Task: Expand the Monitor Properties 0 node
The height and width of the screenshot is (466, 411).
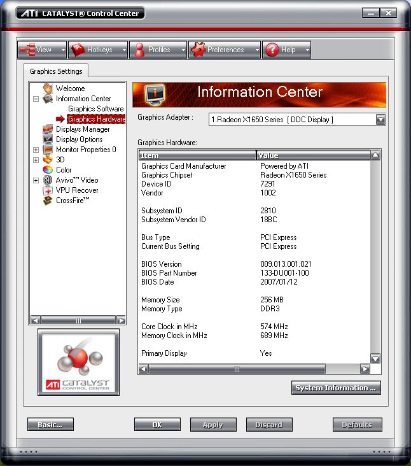Action: click(36, 150)
